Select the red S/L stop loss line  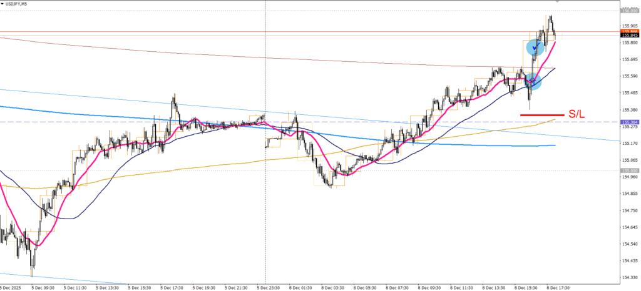[x=541, y=114]
